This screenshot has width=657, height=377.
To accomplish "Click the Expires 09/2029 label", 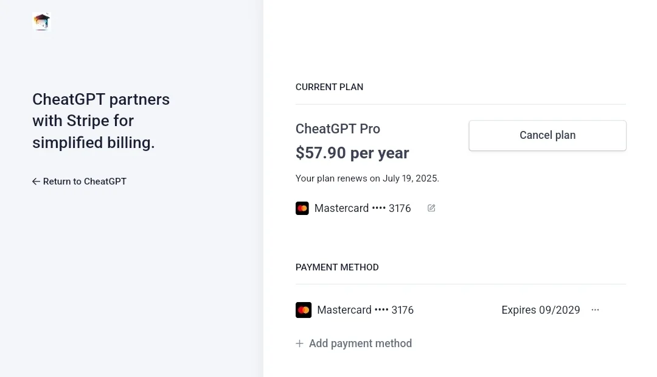I will click(541, 310).
